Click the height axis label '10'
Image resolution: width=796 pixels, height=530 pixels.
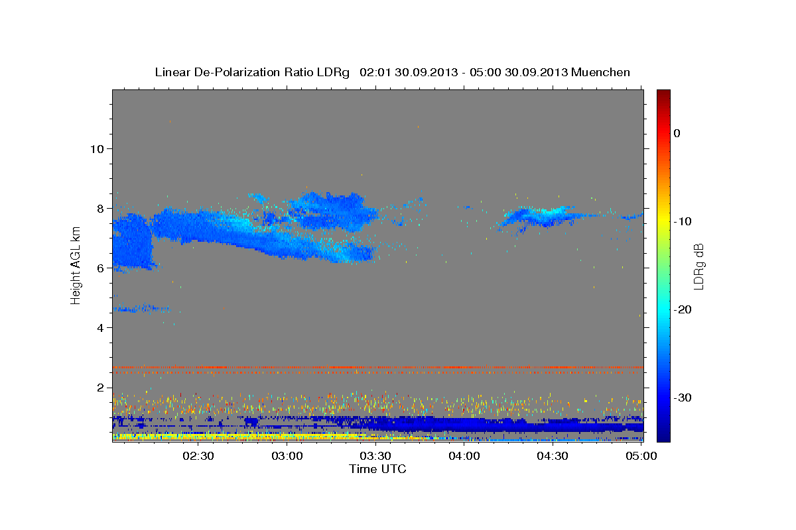click(x=96, y=148)
